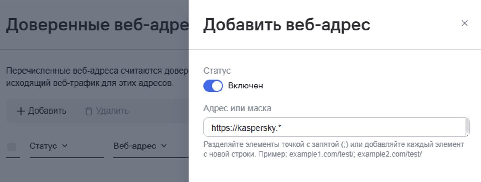481x182 pixels.
Task: Click the Удалить toolbar button text
Action: click(112, 111)
